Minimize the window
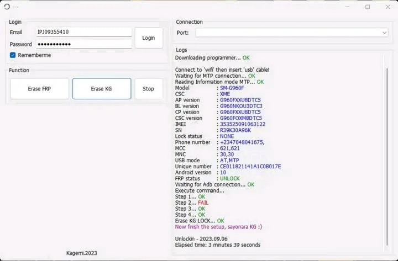 coord(347,7)
